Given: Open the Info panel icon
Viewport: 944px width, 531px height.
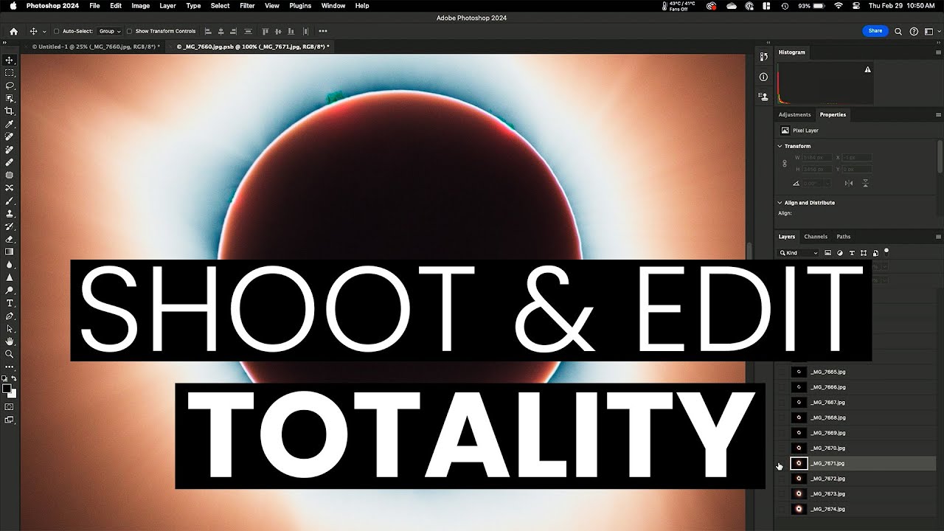Looking at the screenshot, I should (763, 77).
